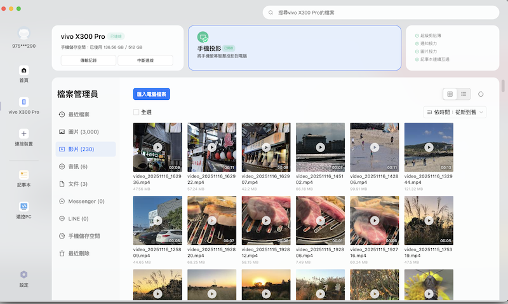Click the user avatar icon
Screen dimensions: 508x304
24,34
